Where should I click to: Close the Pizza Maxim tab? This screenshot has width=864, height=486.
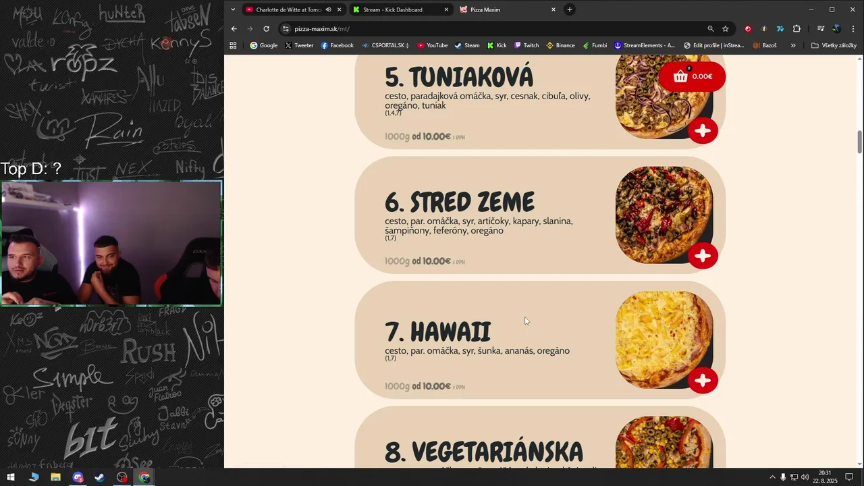pos(553,9)
